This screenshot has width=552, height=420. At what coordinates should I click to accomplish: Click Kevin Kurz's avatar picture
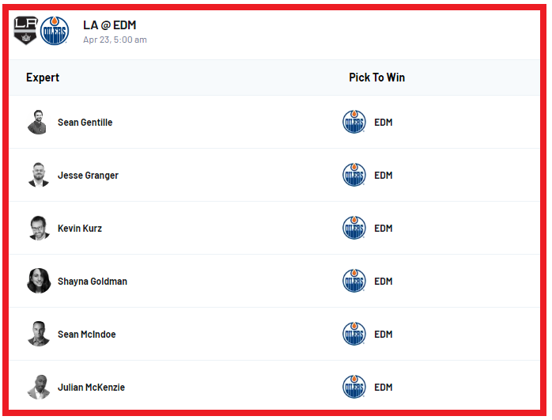pos(38,228)
